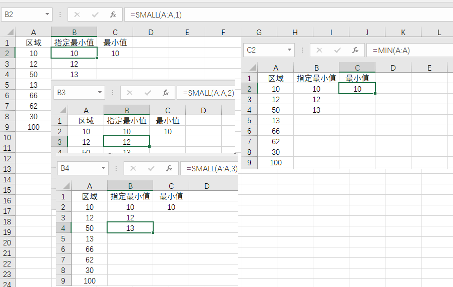Click formula field showing =MIN(A:A)
The height and width of the screenshot is (287, 453).
click(409, 50)
